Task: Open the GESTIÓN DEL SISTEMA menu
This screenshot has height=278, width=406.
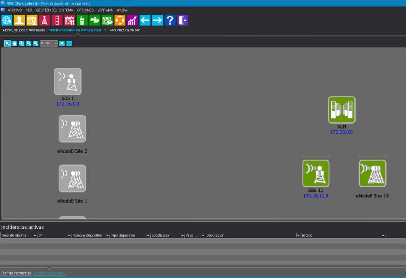Action: coord(54,10)
